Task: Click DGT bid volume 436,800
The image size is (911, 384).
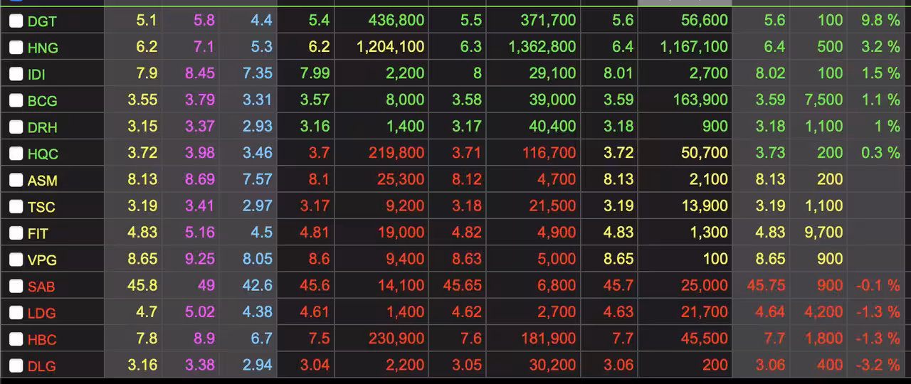Action: click(396, 21)
